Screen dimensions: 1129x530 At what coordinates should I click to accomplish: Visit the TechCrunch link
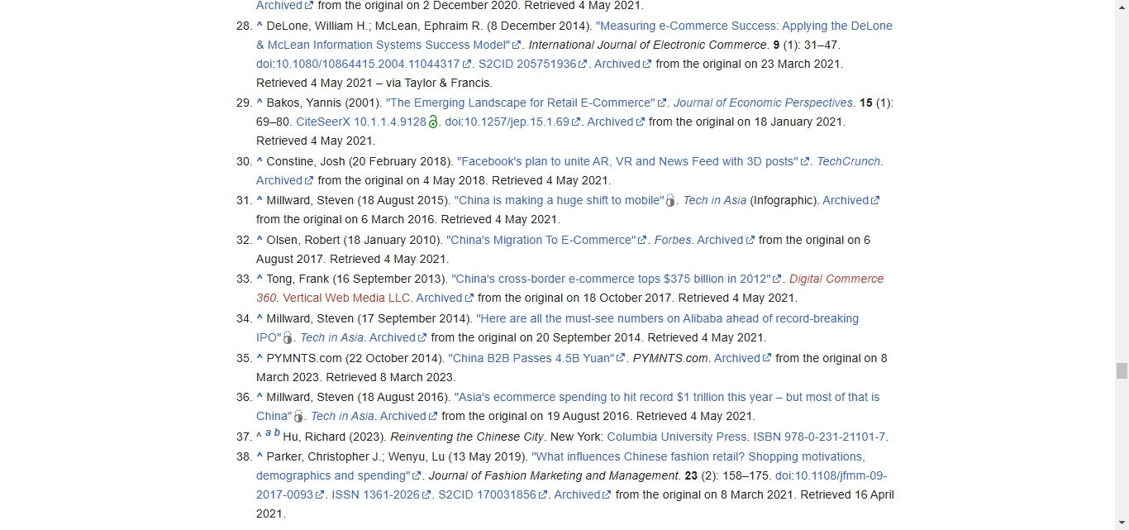[x=848, y=161]
